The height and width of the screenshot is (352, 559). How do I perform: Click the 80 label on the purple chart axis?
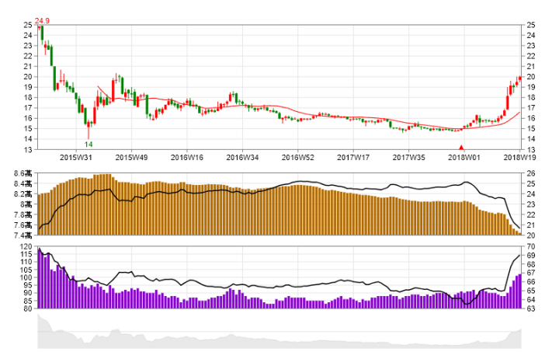(x=28, y=308)
